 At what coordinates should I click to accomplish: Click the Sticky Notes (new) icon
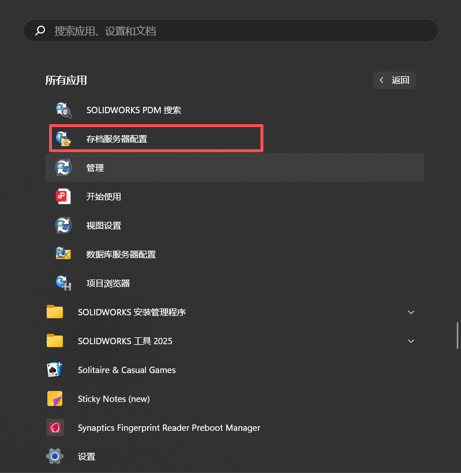(55, 398)
